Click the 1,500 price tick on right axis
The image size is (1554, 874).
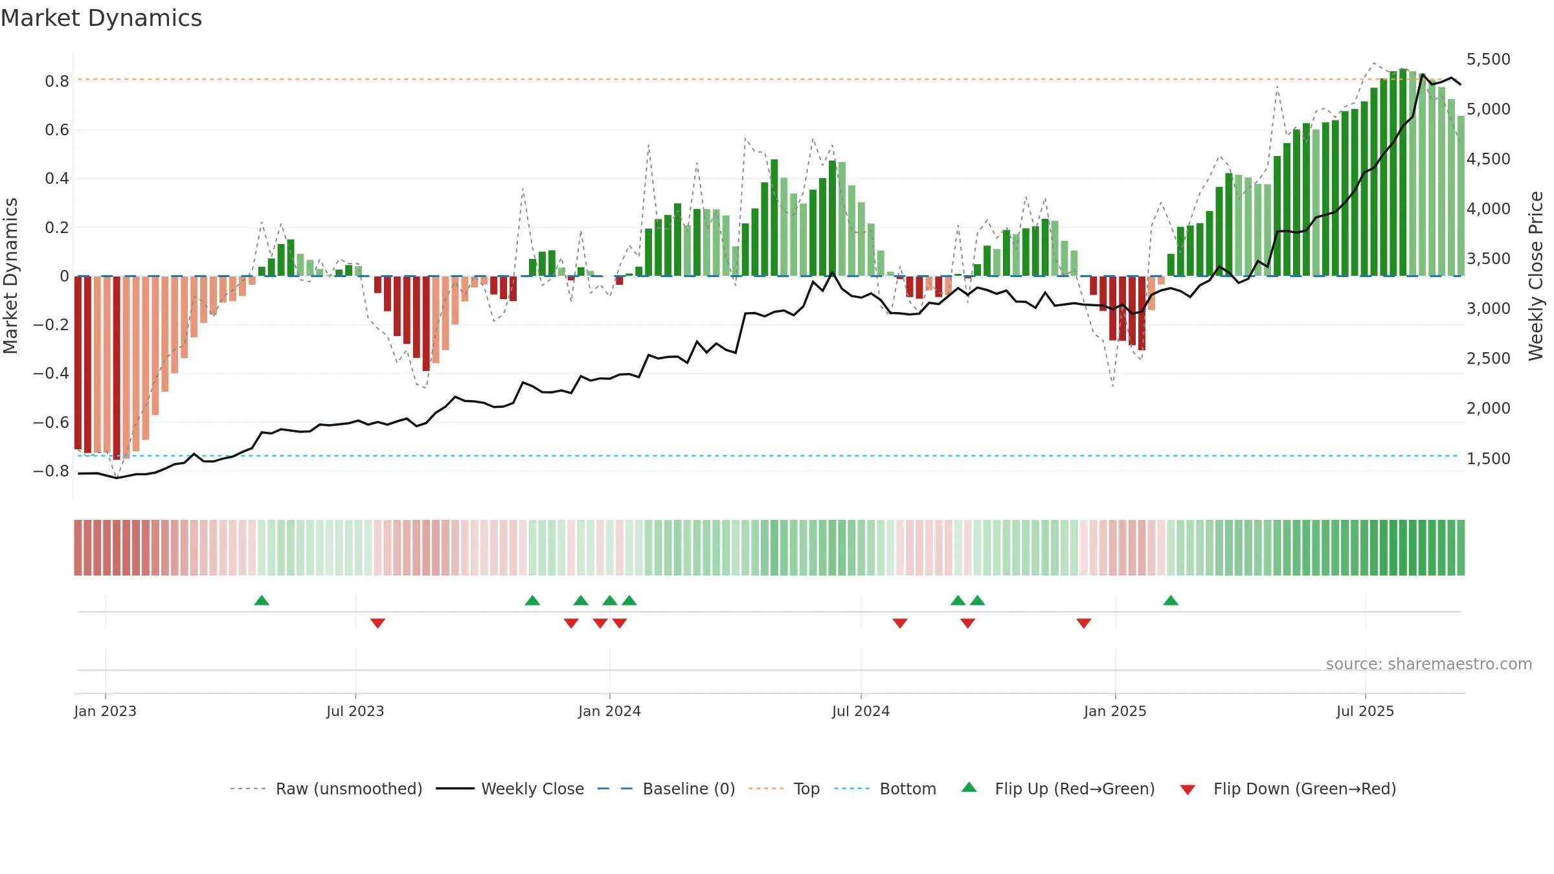[x=1489, y=458]
